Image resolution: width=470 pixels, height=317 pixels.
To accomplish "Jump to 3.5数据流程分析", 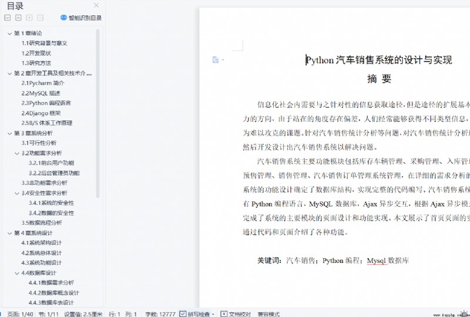I will 42,223.
